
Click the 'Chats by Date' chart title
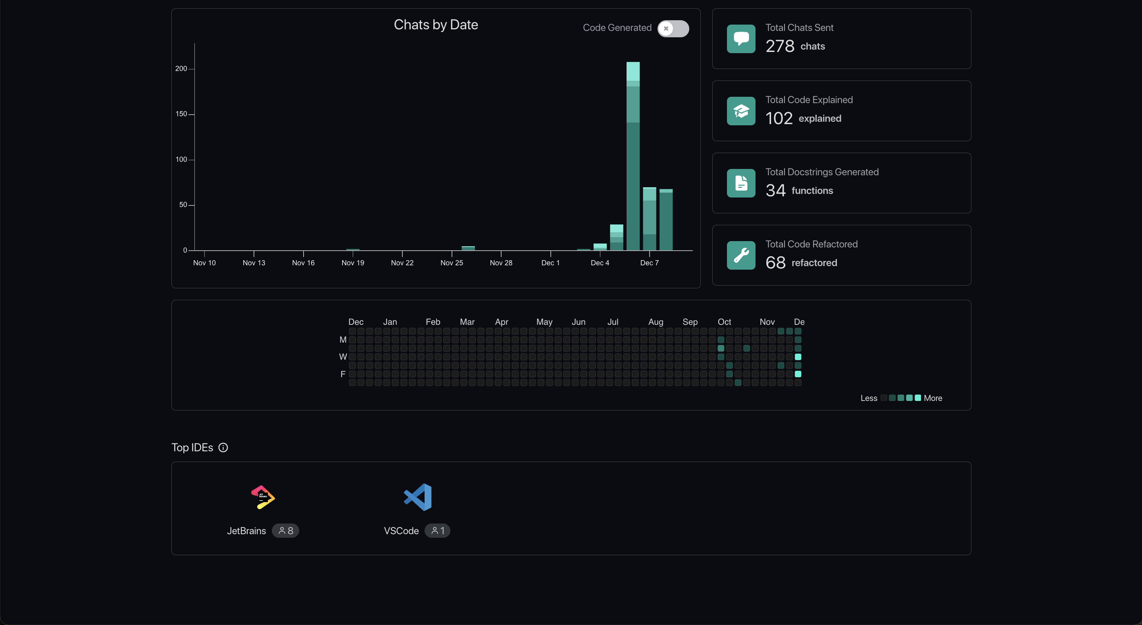(436, 25)
